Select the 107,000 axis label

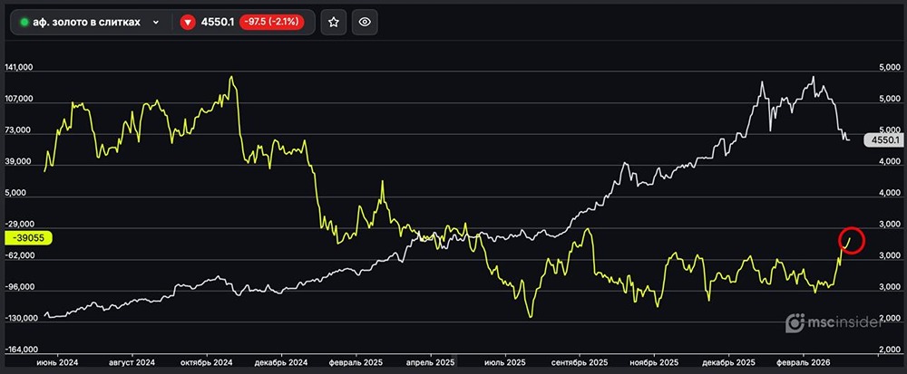click(x=19, y=100)
